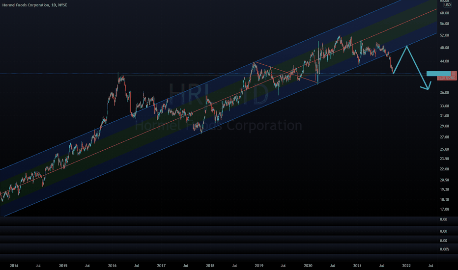Image resolution: width=458 pixels, height=270 pixels.
Task: Click the 0.00% indicator scale value
Action: (x=444, y=249)
